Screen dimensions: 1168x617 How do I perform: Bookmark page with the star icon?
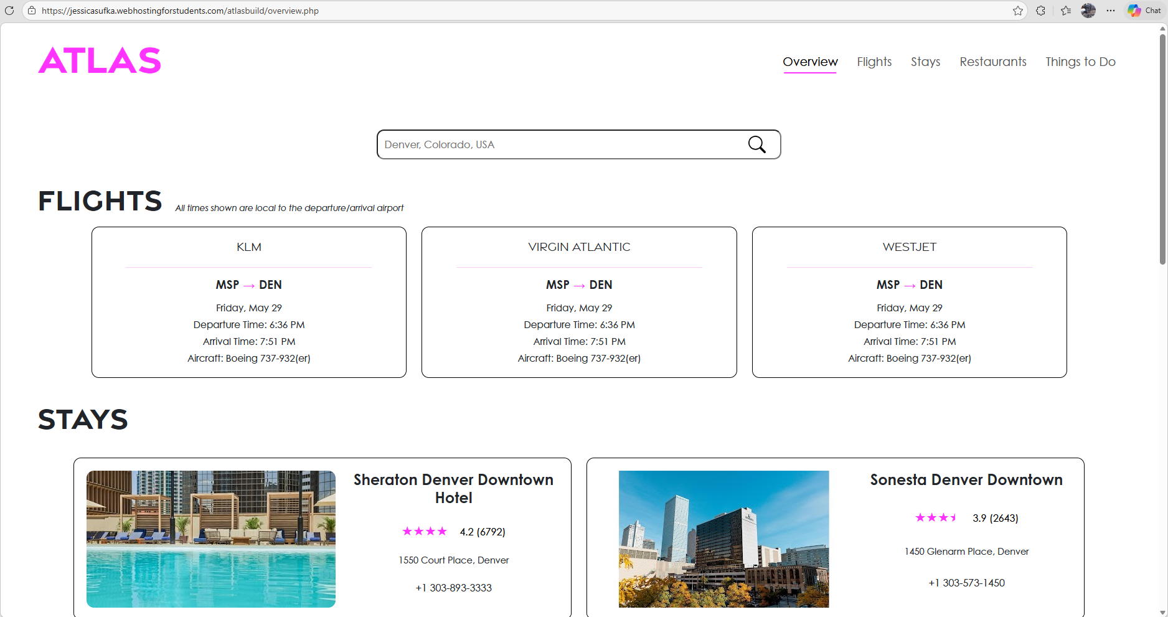point(1018,11)
